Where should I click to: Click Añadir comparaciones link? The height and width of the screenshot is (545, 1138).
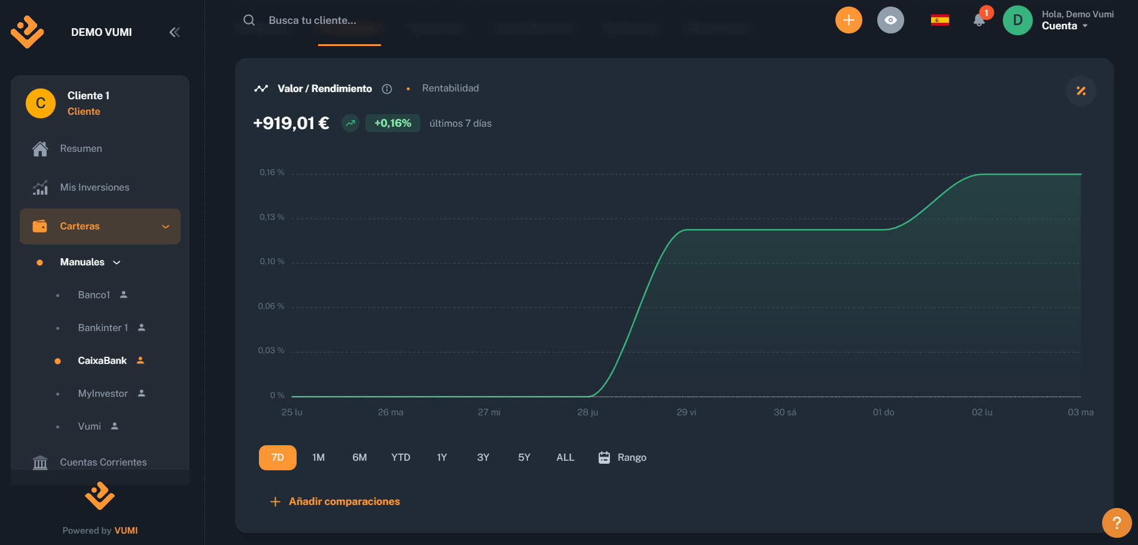[344, 501]
